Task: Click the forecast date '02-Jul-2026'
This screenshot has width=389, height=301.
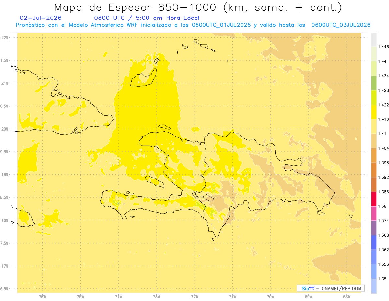Action: [41, 18]
